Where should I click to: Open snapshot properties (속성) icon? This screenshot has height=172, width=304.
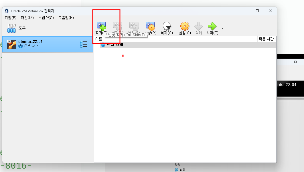pos(150,26)
